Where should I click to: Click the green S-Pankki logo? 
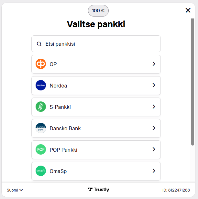tap(41, 107)
